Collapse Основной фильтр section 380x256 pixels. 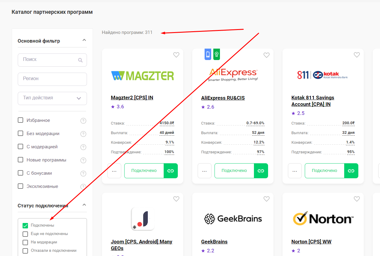(x=84, y=40)
